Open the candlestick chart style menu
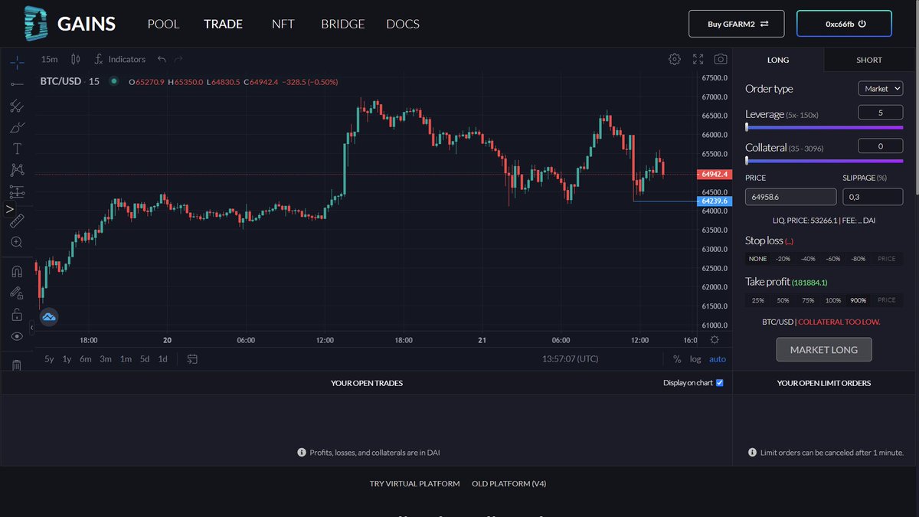The width and height of the screenshot is (919, 517). pyautogui.click(x=75, y=59)
